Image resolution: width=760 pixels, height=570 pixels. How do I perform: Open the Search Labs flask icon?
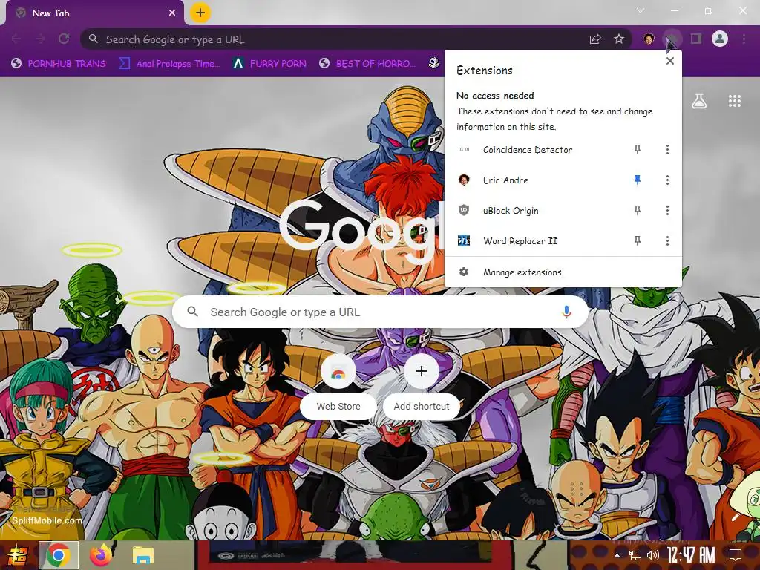pyautogui.click(x=699, y=101)
